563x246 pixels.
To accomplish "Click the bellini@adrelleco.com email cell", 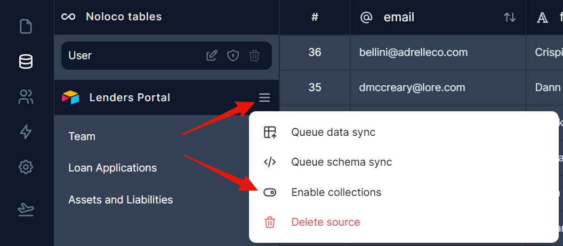I will (413, 52).
